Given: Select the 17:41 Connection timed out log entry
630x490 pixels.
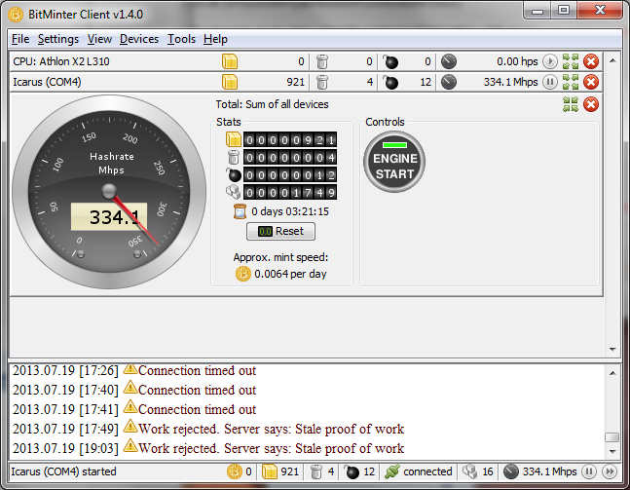Looking at the screenshot, I should [x=134, y=409].
